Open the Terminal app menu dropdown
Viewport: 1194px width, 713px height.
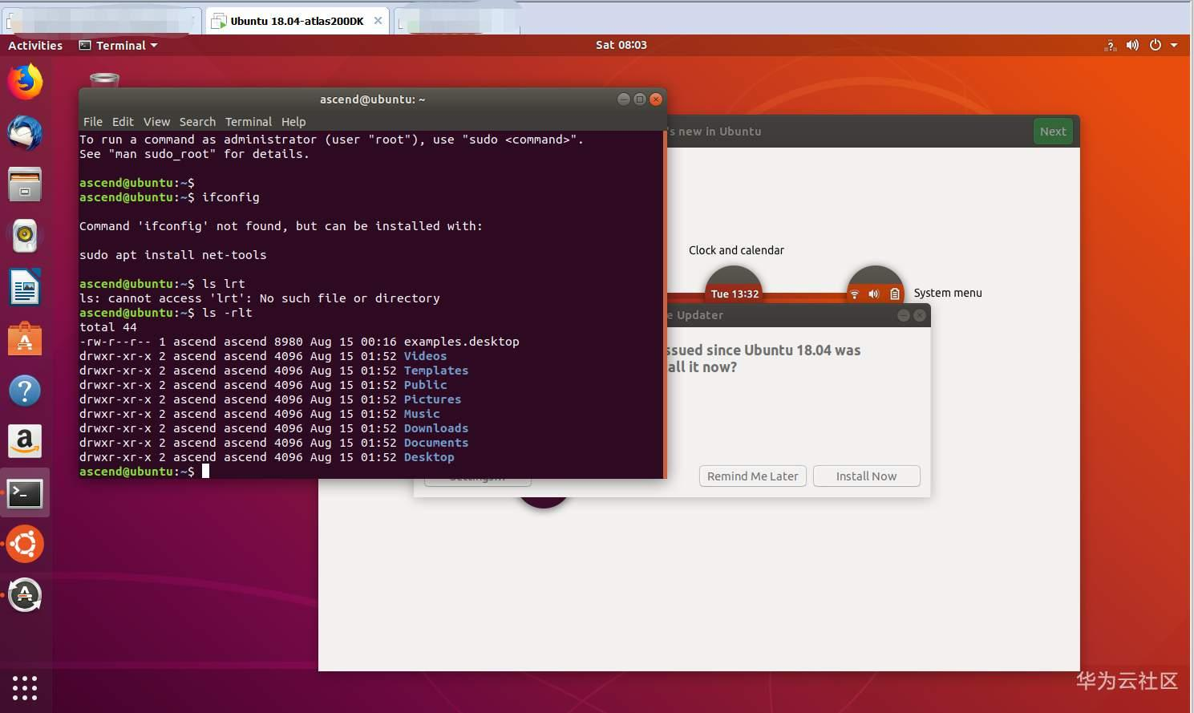[118, 46]
